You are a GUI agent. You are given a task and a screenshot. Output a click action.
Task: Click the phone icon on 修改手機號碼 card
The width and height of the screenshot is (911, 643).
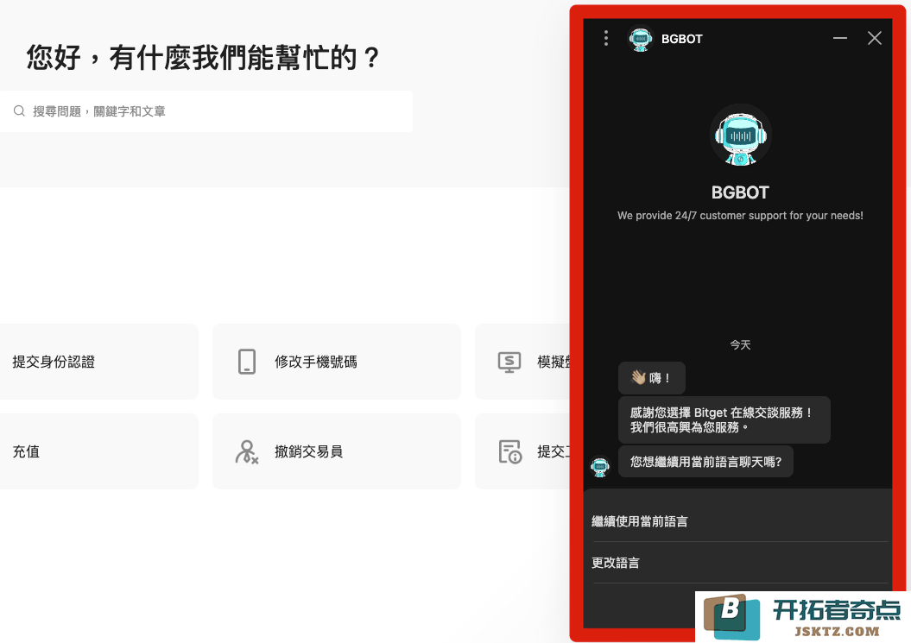click(247, 362)
